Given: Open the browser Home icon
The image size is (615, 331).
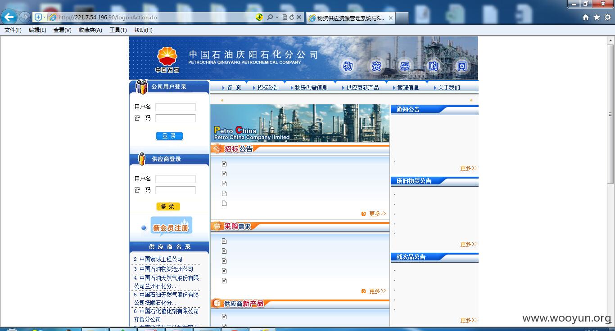Looking at the screenshot, I should [586, 18].
